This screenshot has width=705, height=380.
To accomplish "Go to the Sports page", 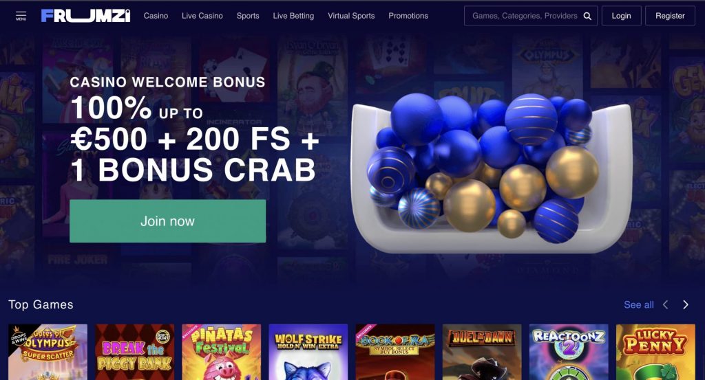I will click(248, 16).
